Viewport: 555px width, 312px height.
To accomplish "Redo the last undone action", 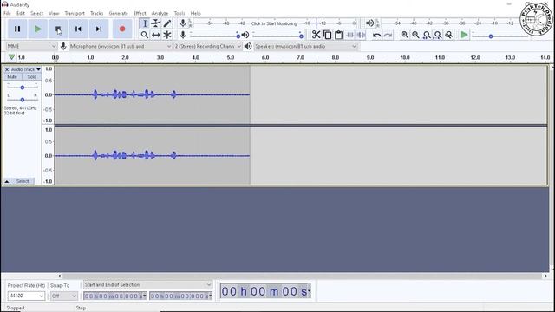I will point(388,35).
